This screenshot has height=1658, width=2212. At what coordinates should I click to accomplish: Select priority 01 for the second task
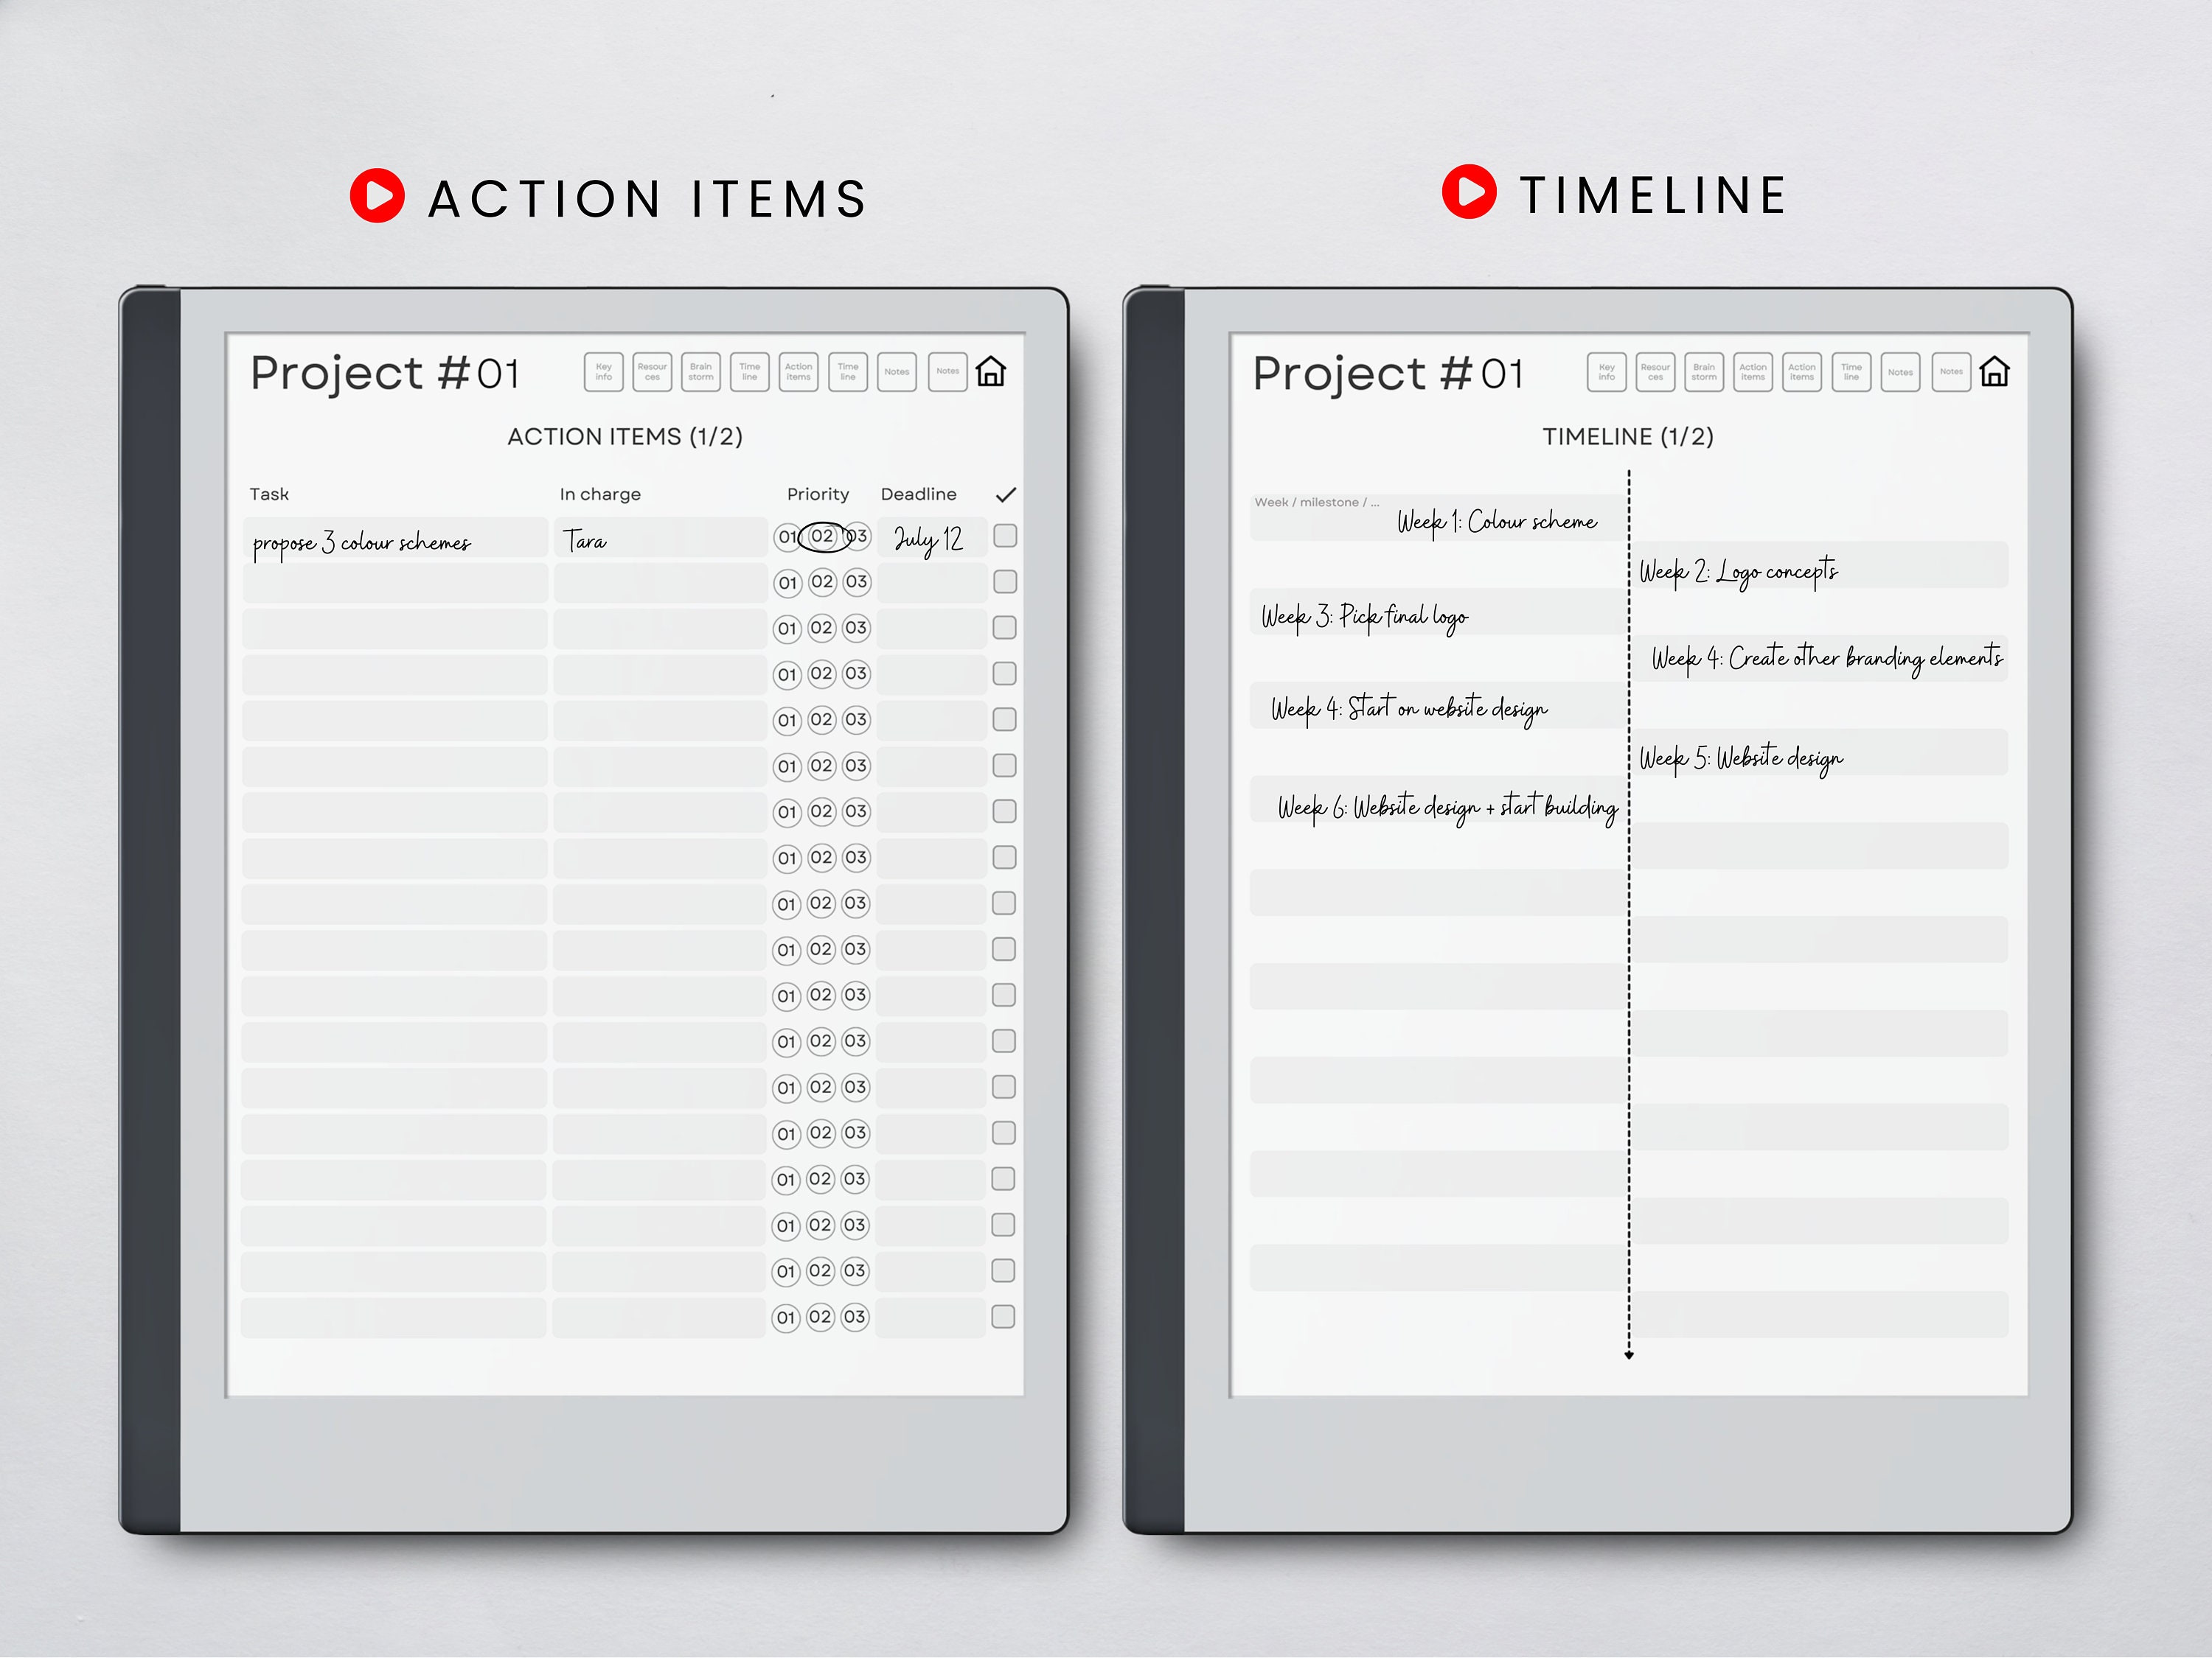[787, 581]
